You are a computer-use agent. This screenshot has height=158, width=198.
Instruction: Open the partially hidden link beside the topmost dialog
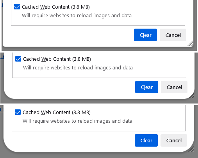coord(2,5)
